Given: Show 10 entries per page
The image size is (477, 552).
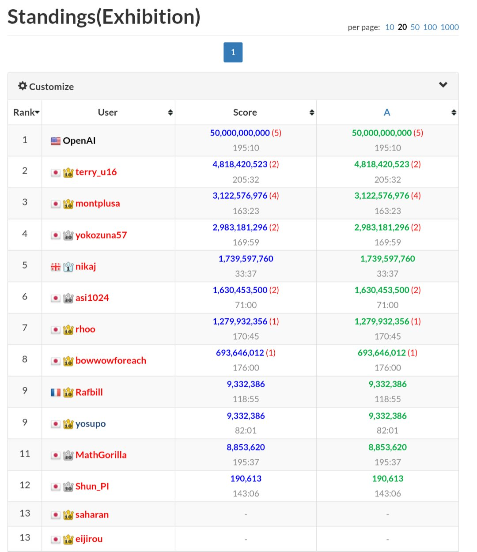Looking at the screenshot, I should point(390,27).
